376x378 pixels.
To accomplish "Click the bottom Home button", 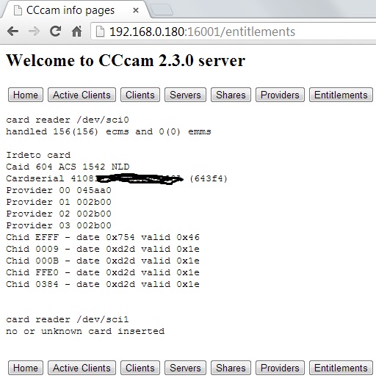I will click(26, 368).
